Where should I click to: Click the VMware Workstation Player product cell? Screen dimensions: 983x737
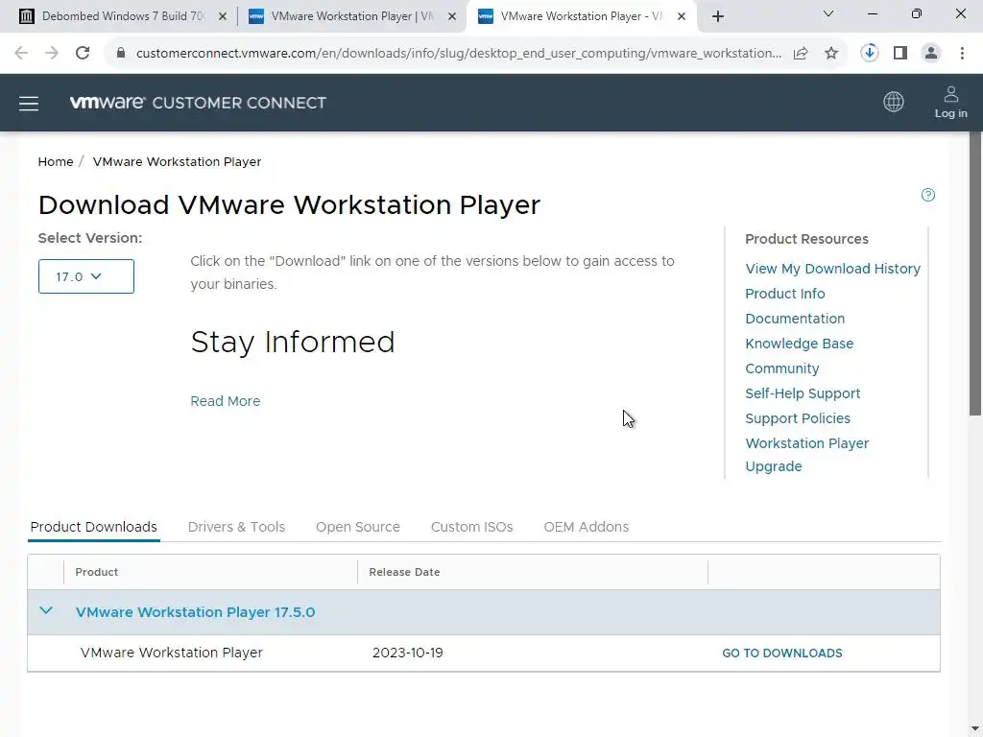(171, 653)
